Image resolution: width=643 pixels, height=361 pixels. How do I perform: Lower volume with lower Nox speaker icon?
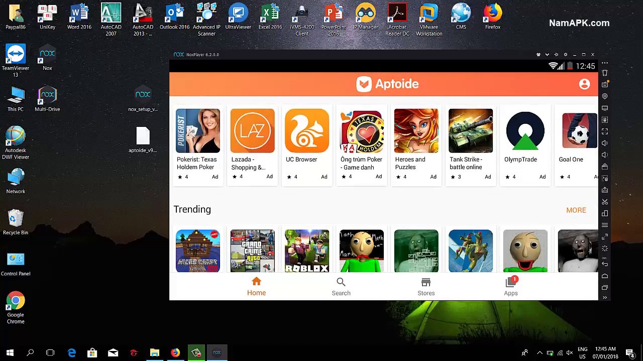click(605, 155)
